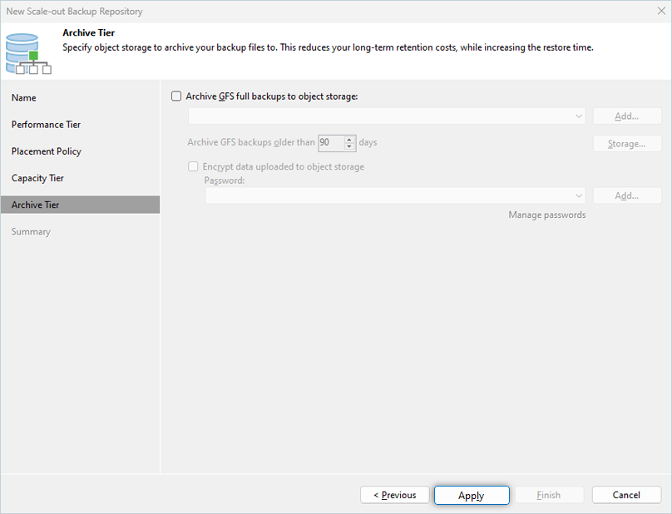
Task: Go to the Name step
Action: [24, 98]
